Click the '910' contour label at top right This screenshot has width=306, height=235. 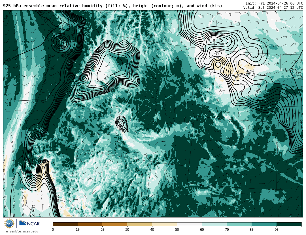click(223, 34)
